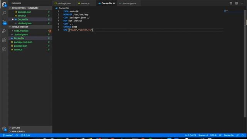This screenshot has height=139, width=247.
Task: Place cursor on RUN npm install line
Action: 73,20
